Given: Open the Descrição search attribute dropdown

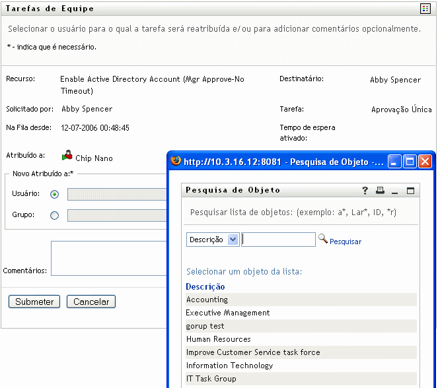Looking at the screenshot, I should pyautogui.click(x=213, y=240).
